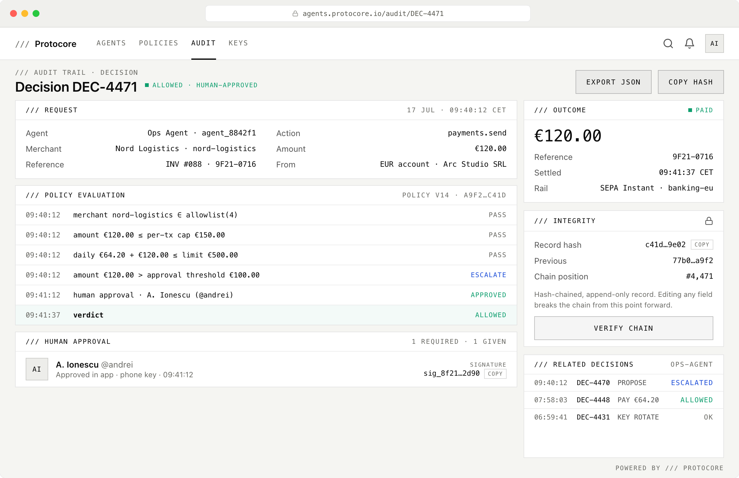Select the settled time 09:41:37 CET

pyautogui.click(x=686, y=172)
